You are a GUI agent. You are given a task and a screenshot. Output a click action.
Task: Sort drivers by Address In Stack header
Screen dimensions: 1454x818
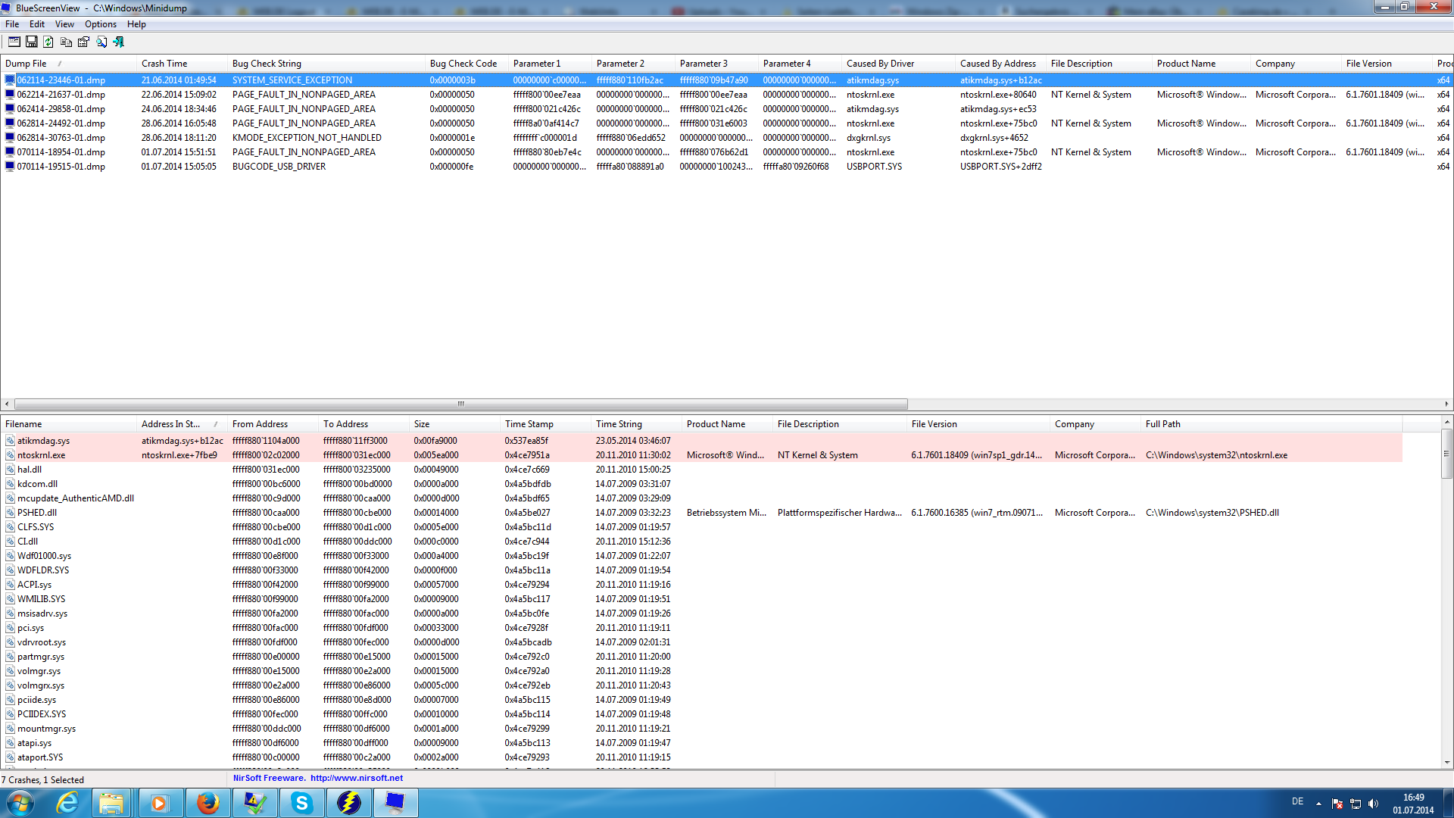170,424
